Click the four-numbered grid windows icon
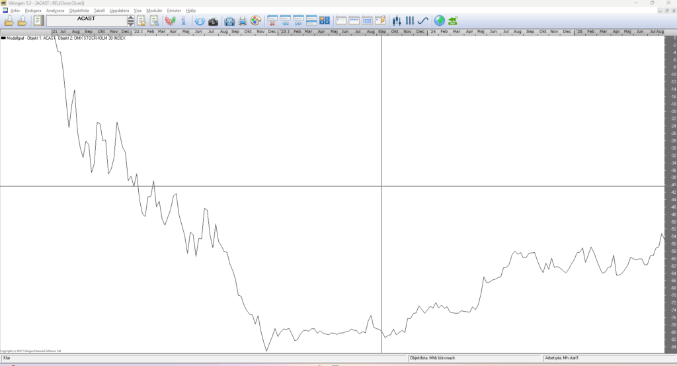The width and height of the screenshot is (677, 366). coord(324,21)
